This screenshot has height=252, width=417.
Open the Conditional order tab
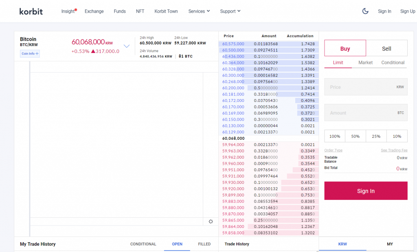[x=393, y=63]
